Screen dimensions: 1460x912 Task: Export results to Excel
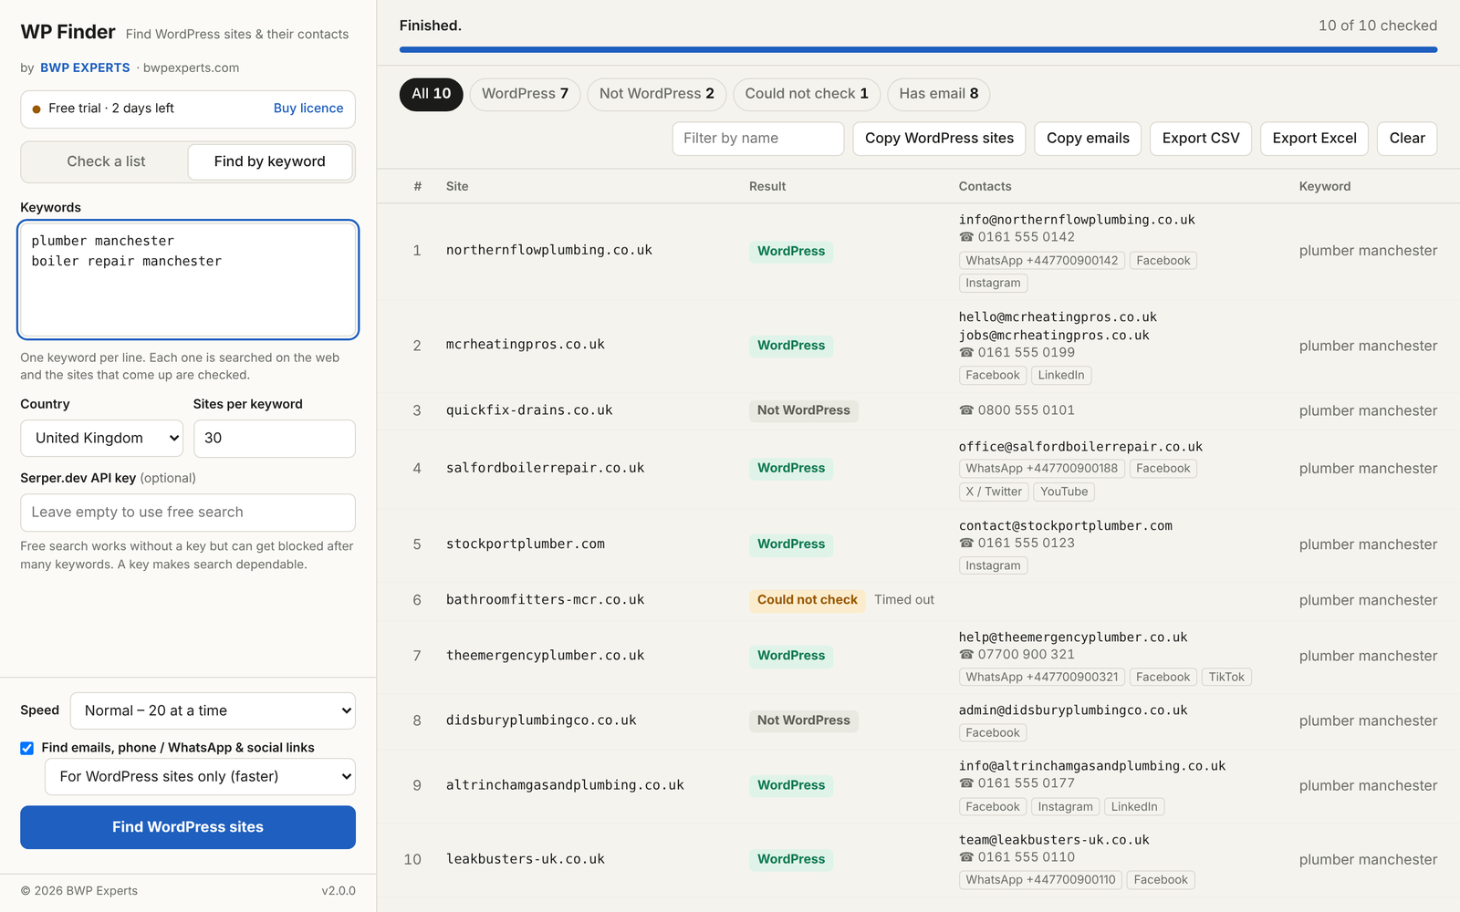pyautogui.click(x=1314, y=139)
